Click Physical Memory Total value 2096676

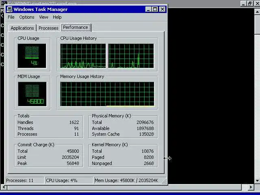(x=145, y=122)
